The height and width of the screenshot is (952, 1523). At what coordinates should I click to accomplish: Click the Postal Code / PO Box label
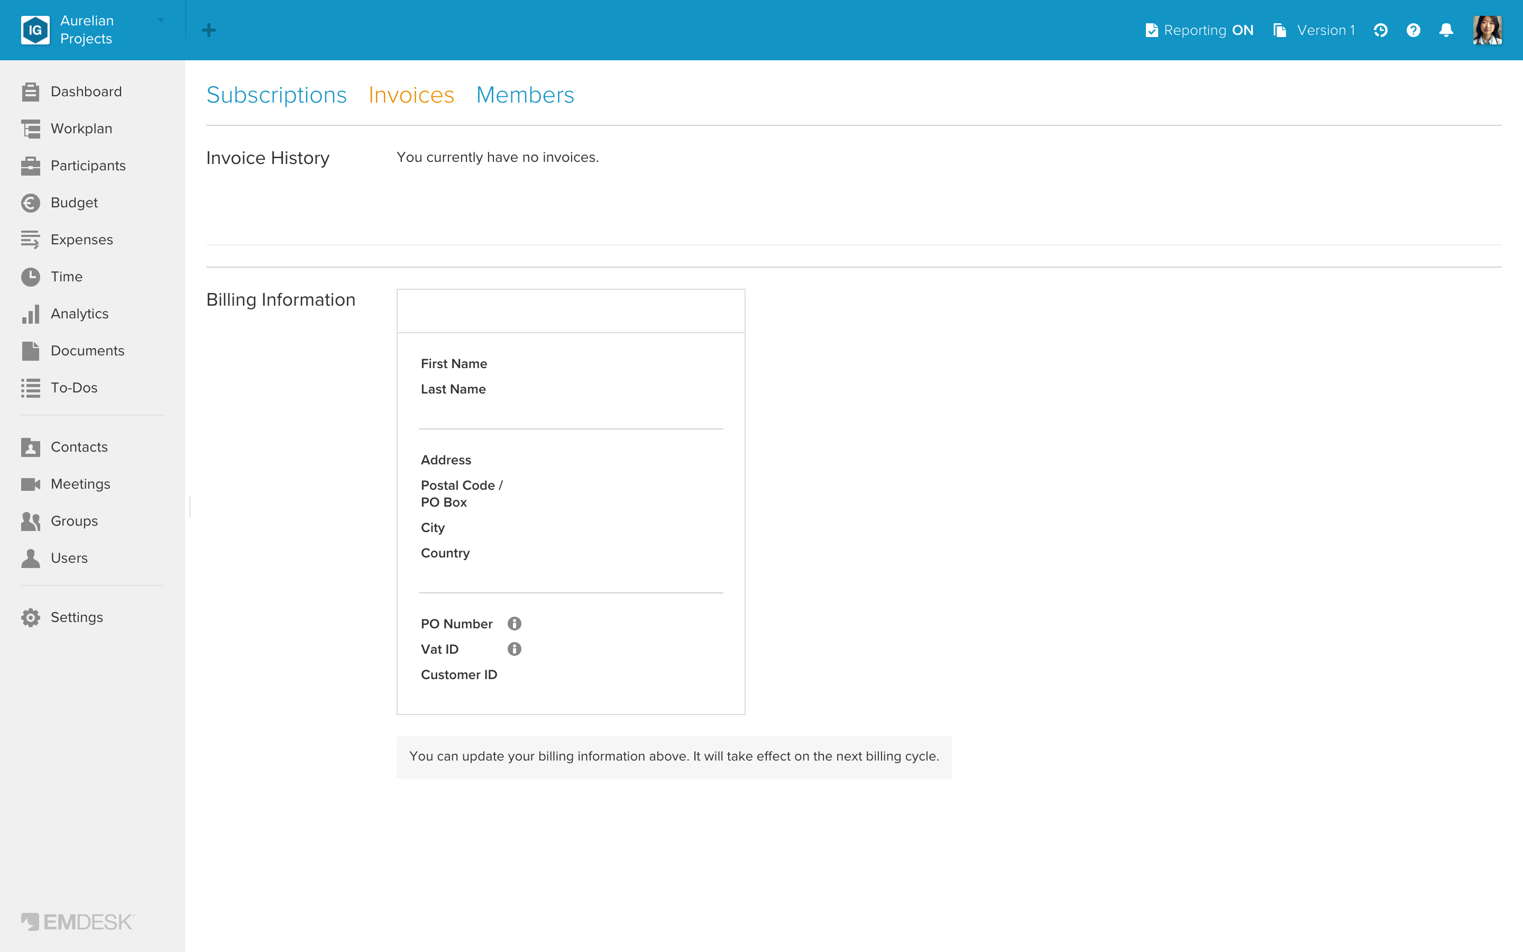[x=461, y=493]
